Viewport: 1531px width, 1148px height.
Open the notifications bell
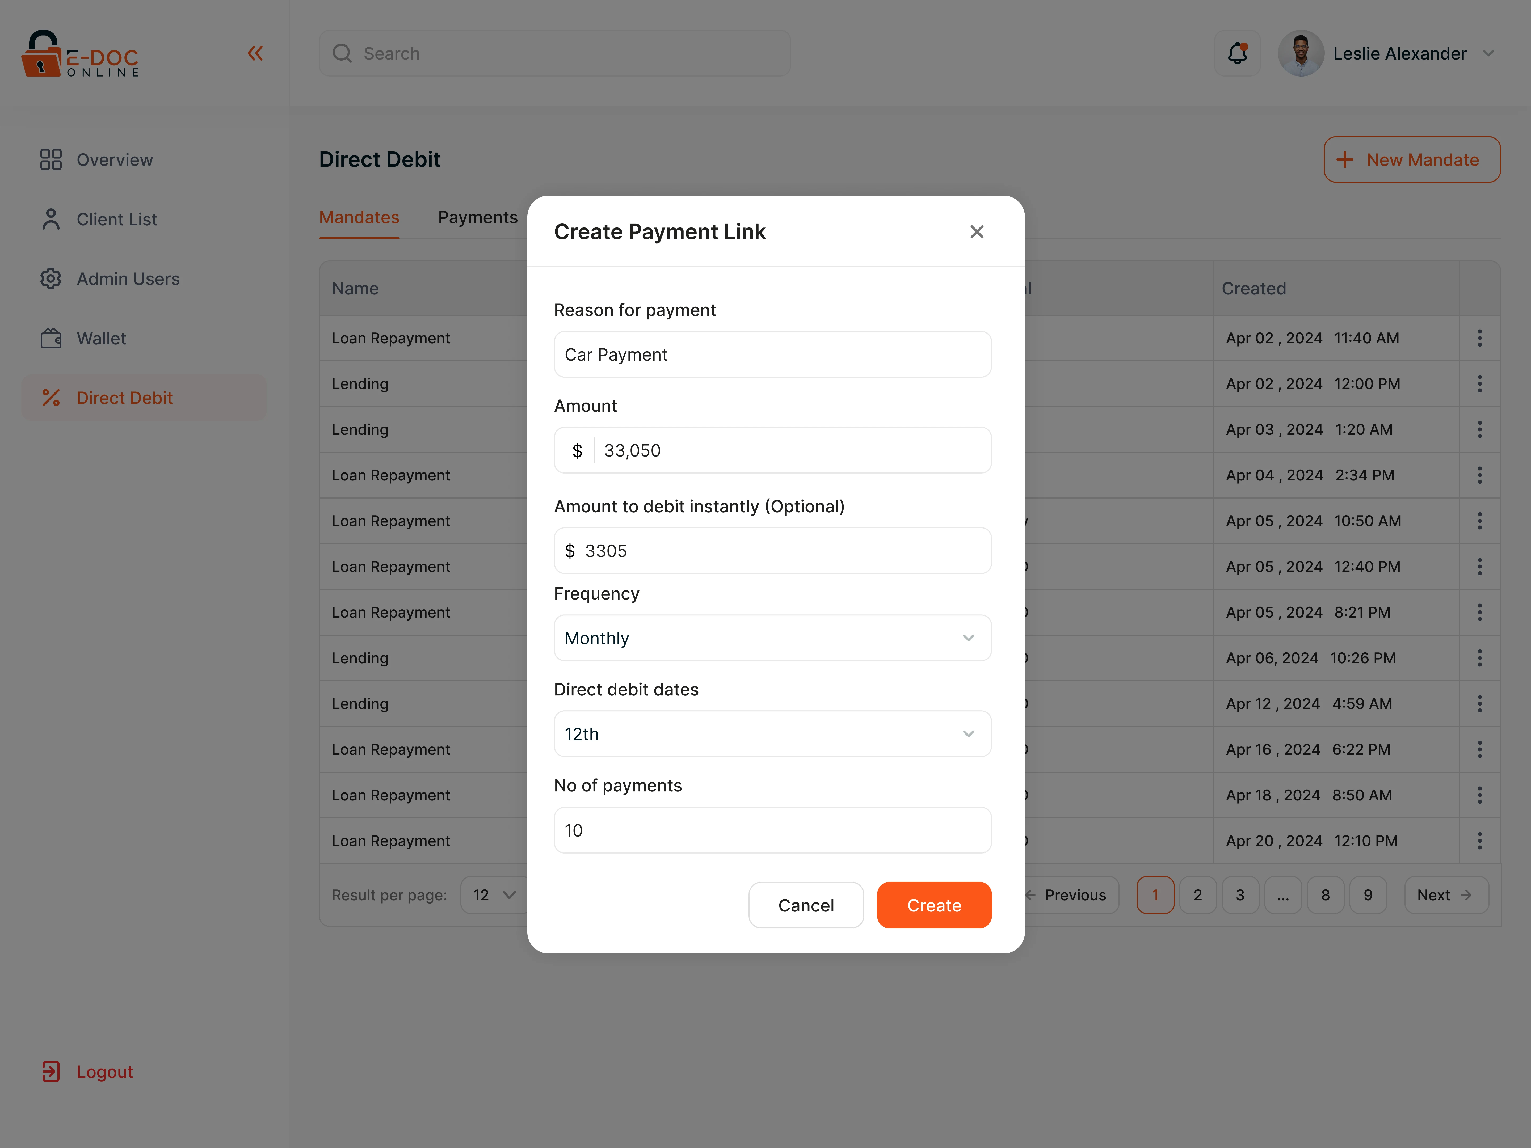tap(1238, 53)
